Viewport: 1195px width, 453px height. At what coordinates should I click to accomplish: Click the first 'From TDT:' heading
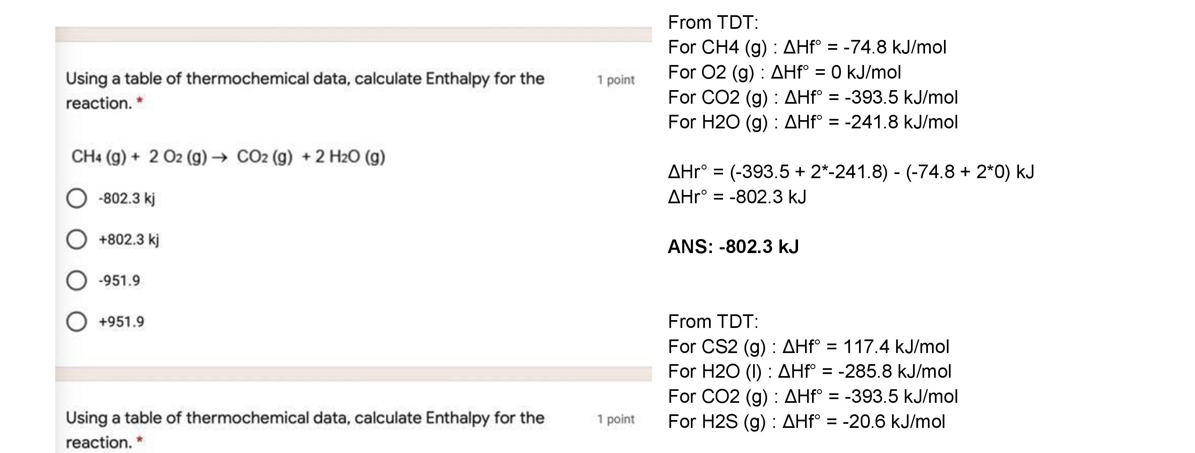point(713,22)
